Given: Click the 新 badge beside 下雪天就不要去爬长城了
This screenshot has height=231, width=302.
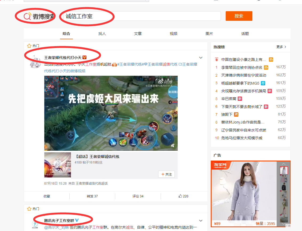Looking at the screenshot, I should tap(266, 107).
